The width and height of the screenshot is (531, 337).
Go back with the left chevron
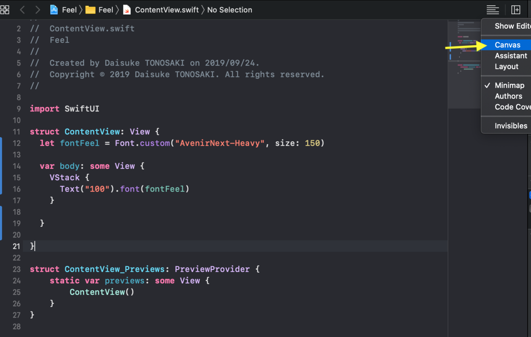[23, 9]
